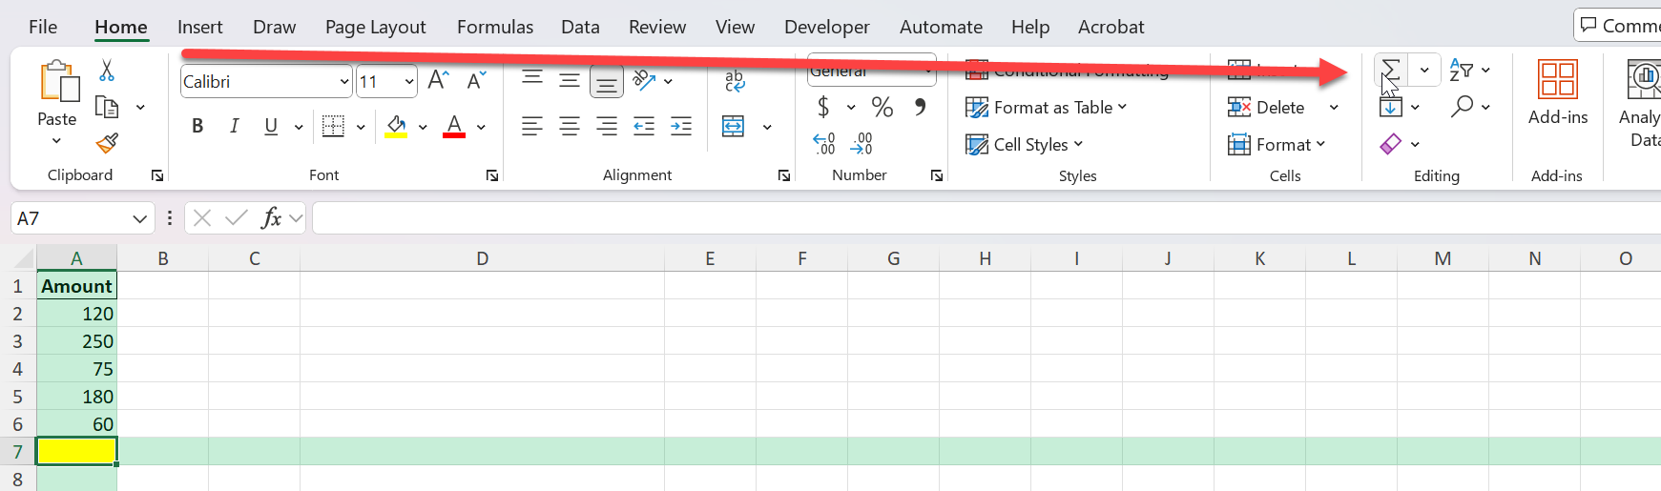Decrease font size with the small A
1661x491 pixels.
coord(476,81)
